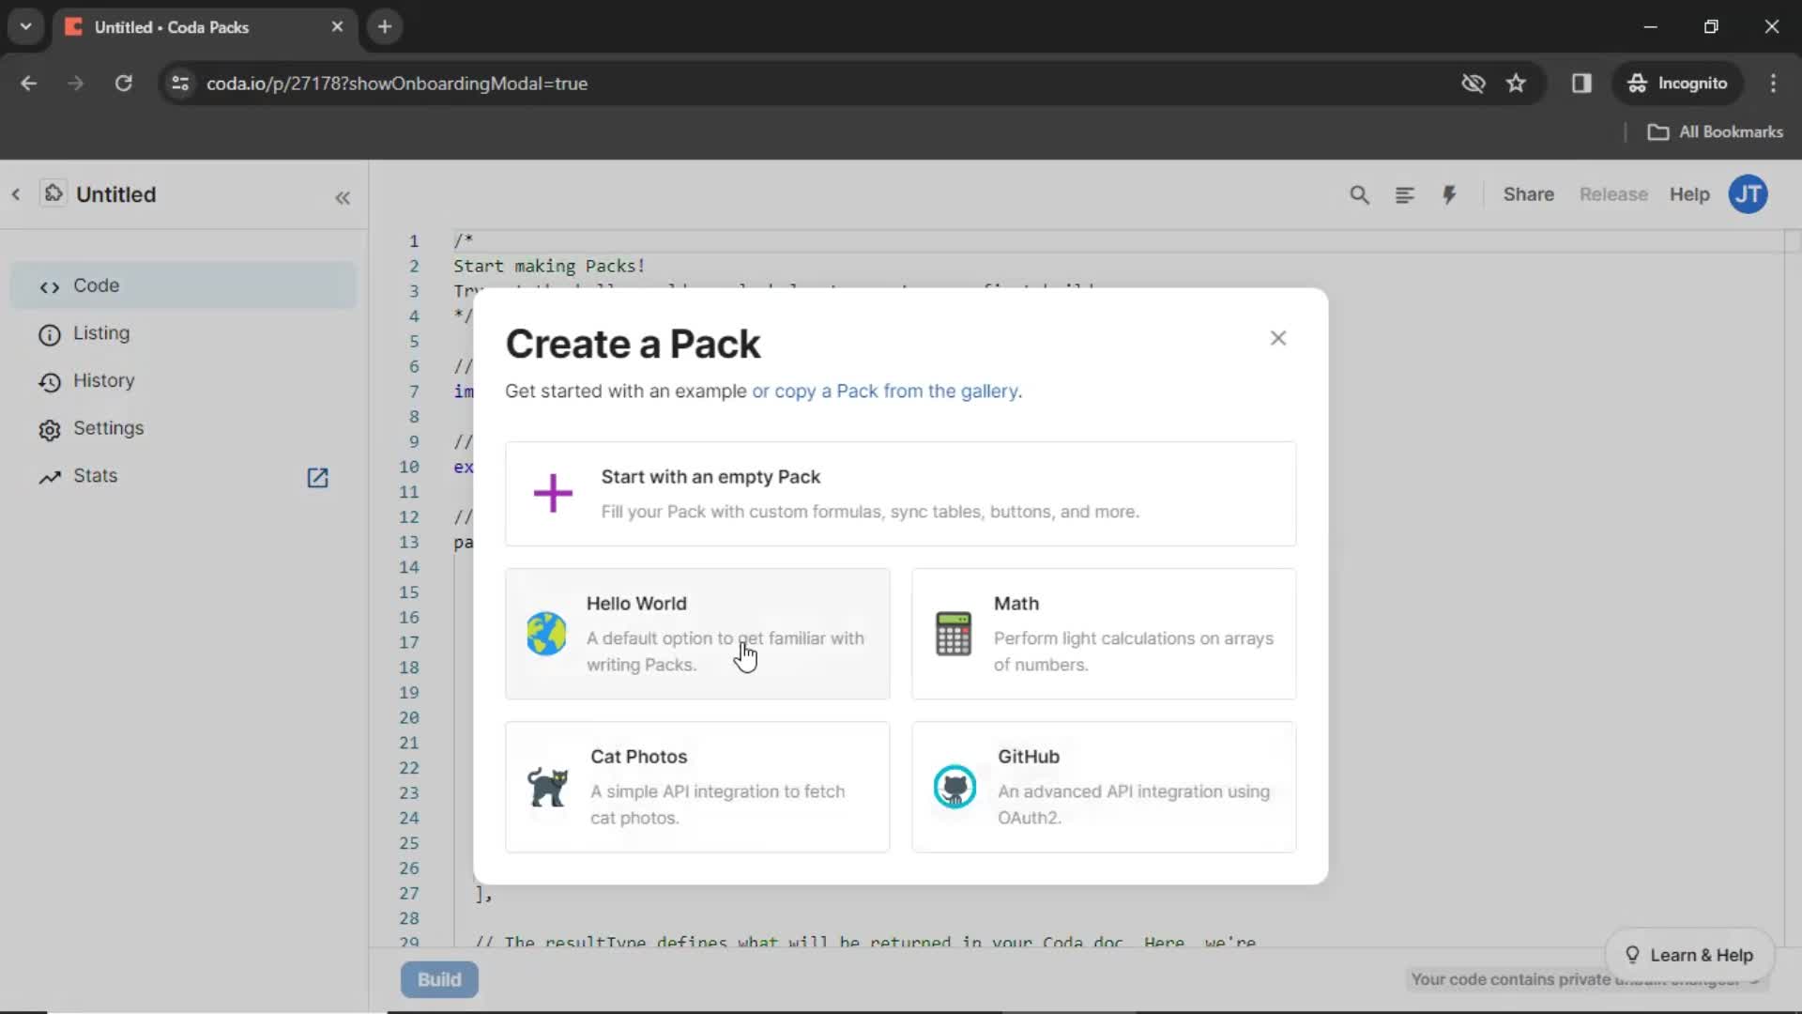Click the Stats trend arrow icon

[x=49, y=477]
